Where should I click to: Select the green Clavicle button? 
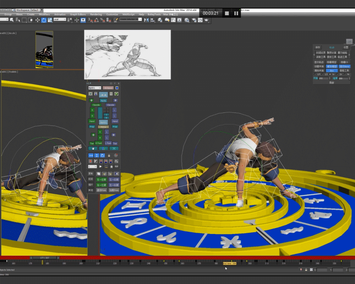pyautogui.click(x=96, y=105)
